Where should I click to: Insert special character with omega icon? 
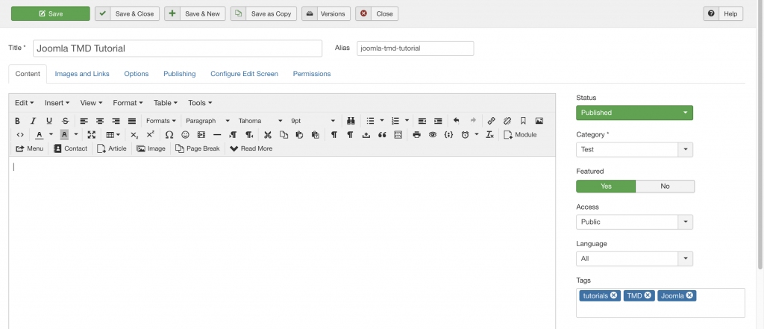pyautogui.click(x=169, y=135)
